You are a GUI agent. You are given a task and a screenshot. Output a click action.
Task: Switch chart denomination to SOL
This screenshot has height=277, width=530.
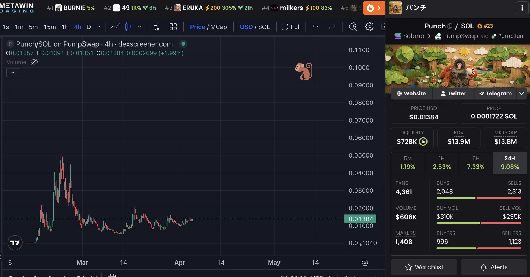264,27
